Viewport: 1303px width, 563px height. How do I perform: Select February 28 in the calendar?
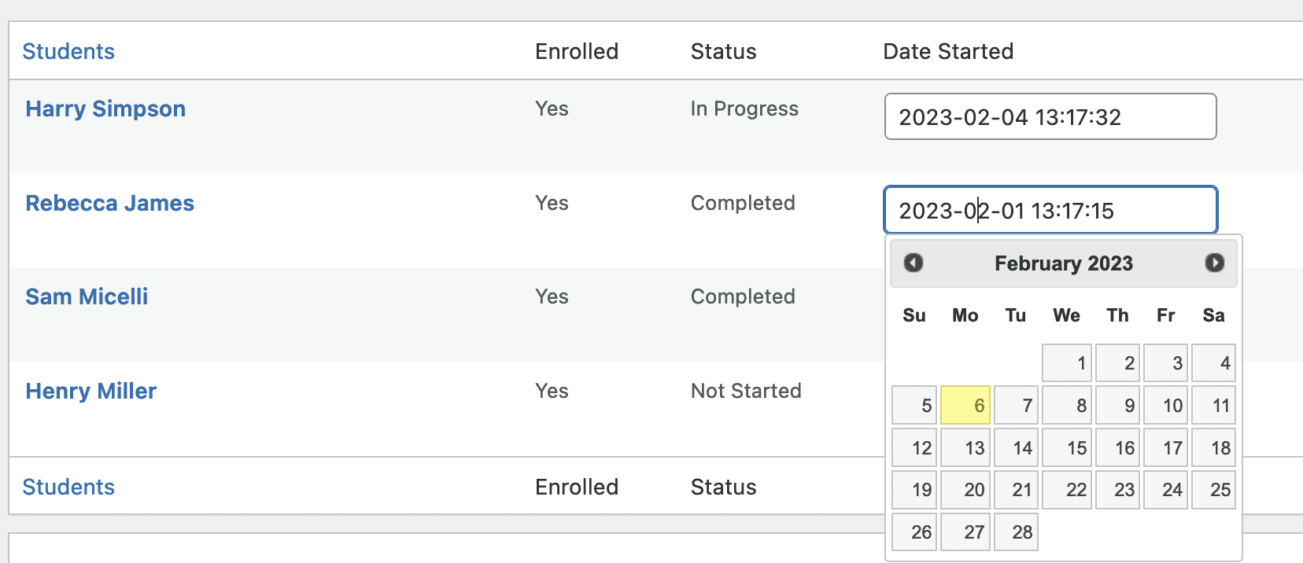[1016, 532]
